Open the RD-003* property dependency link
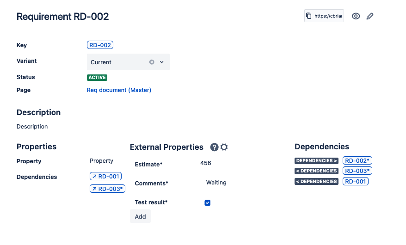The image size is (406, 245). coord(107,189)
